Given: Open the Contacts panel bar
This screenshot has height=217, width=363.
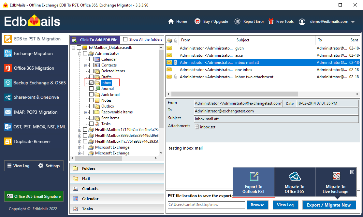Looking at the screenshot, I should (117, 189).
